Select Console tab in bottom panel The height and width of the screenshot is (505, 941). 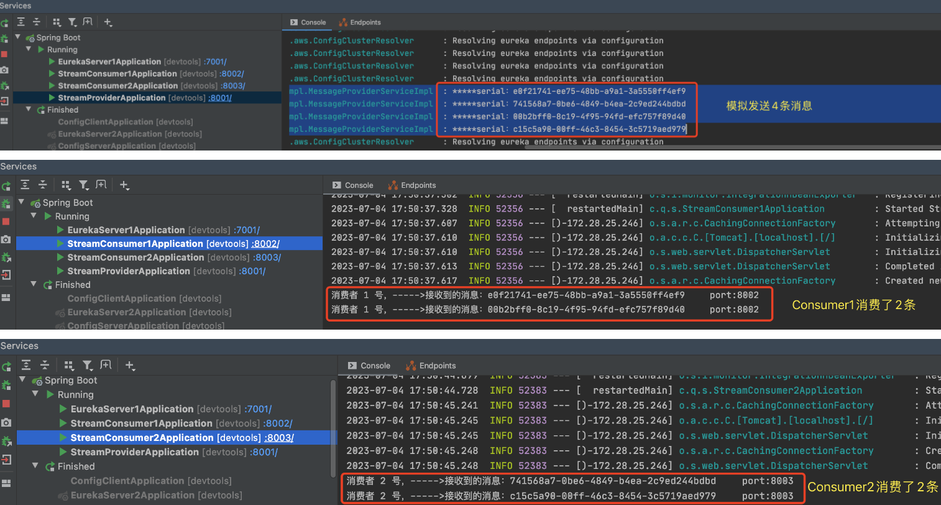(369, 366)
